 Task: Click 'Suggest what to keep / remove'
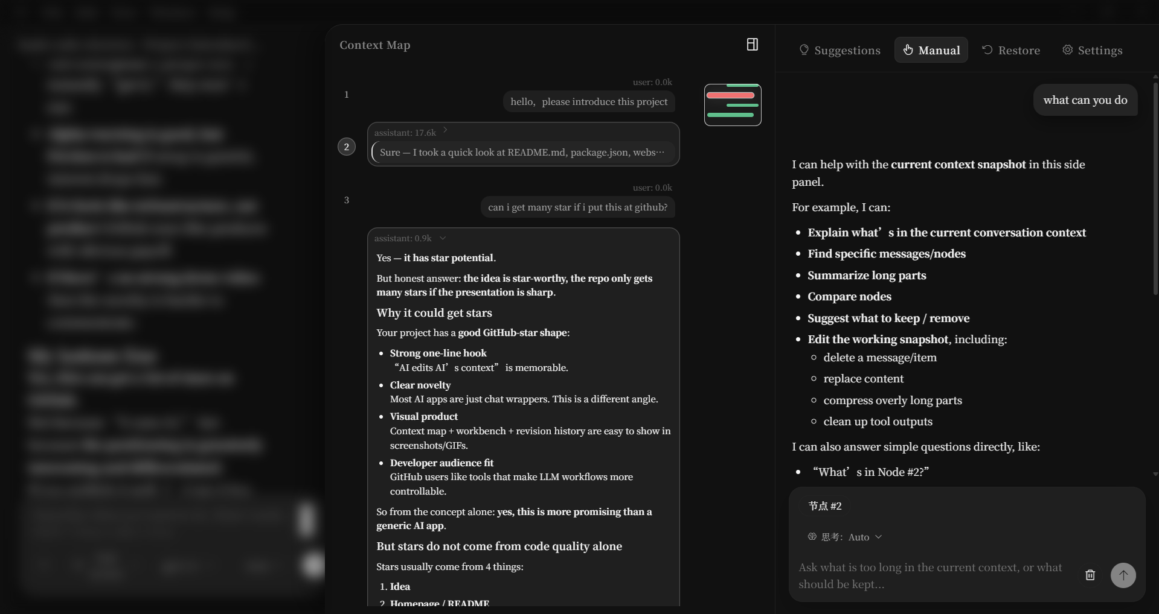(x=889, y=318)
